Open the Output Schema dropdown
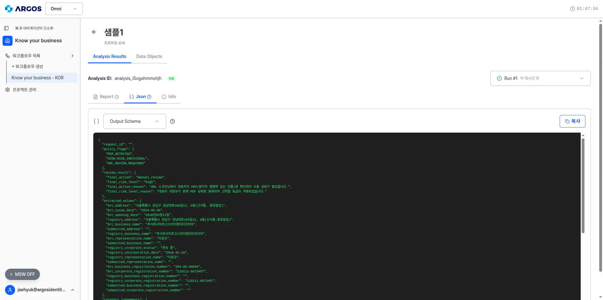 pos(134,121)
